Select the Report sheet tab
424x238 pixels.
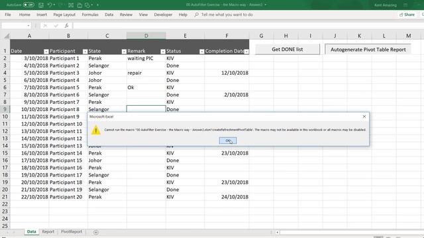point(48,232)
